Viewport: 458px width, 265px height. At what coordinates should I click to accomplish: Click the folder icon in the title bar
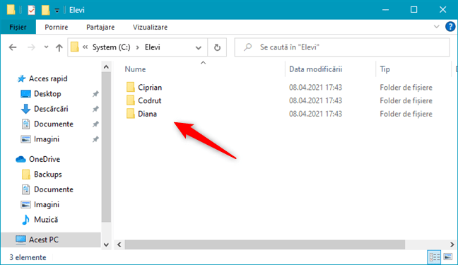pyautogui.click(x=11, y=10)
